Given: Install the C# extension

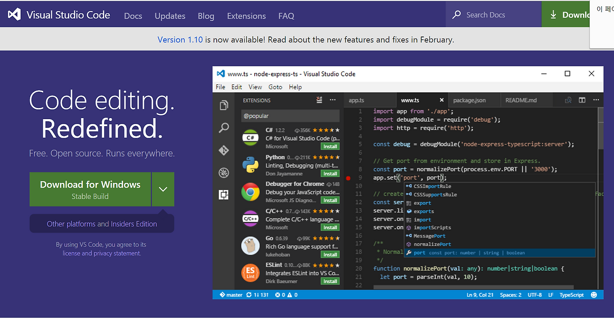Looking at the screenshot, I should [330, 146].
